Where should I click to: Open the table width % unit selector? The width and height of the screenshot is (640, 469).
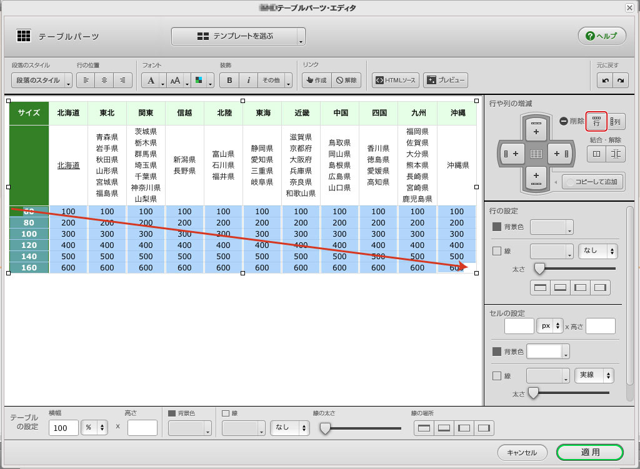[94, 428]
